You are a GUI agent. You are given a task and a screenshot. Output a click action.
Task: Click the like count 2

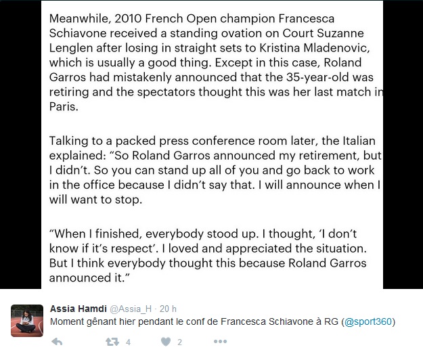point(179,342)
